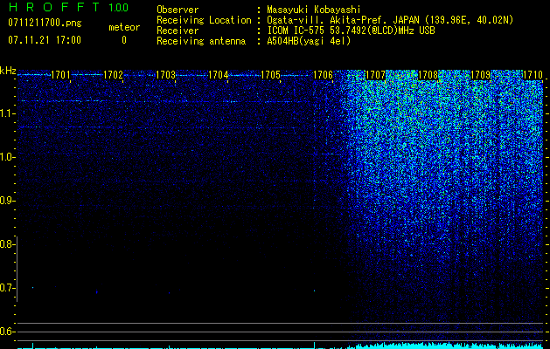This screenshot has height=349, width=550.
Task: Click the meteor count value 0
Action: [x=124, y=40]
